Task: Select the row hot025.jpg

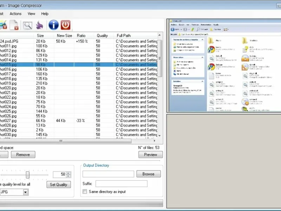Action: 78,111
